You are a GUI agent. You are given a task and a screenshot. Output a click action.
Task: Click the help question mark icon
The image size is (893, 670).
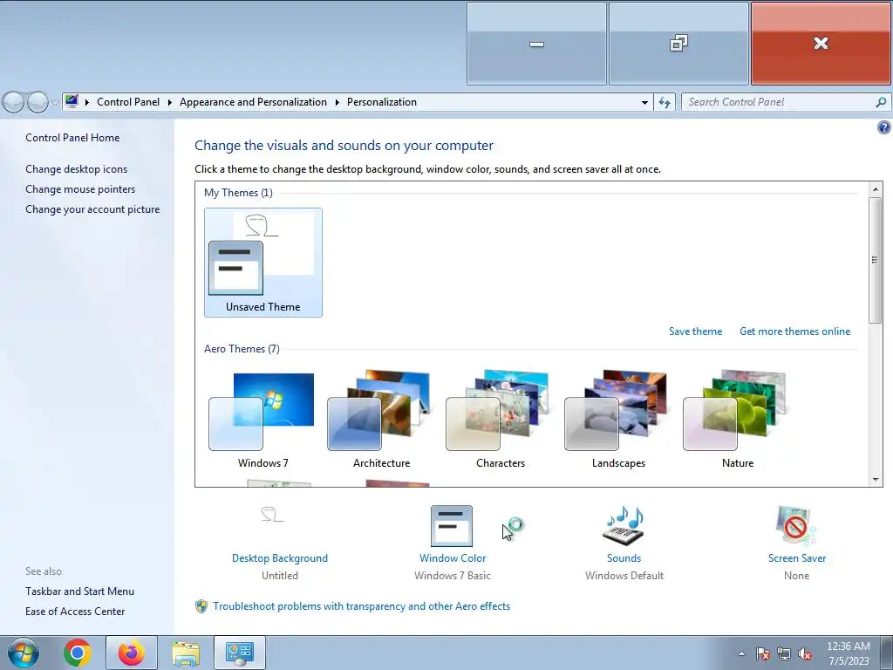point(884,127)
